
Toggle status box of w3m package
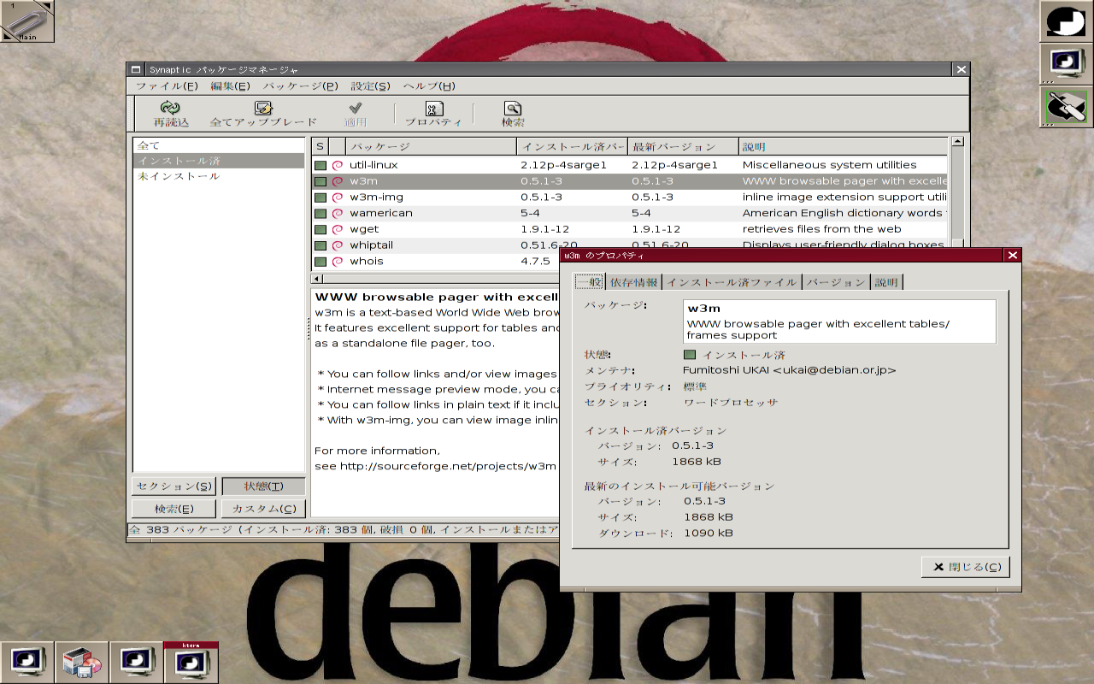coord(321,181)
